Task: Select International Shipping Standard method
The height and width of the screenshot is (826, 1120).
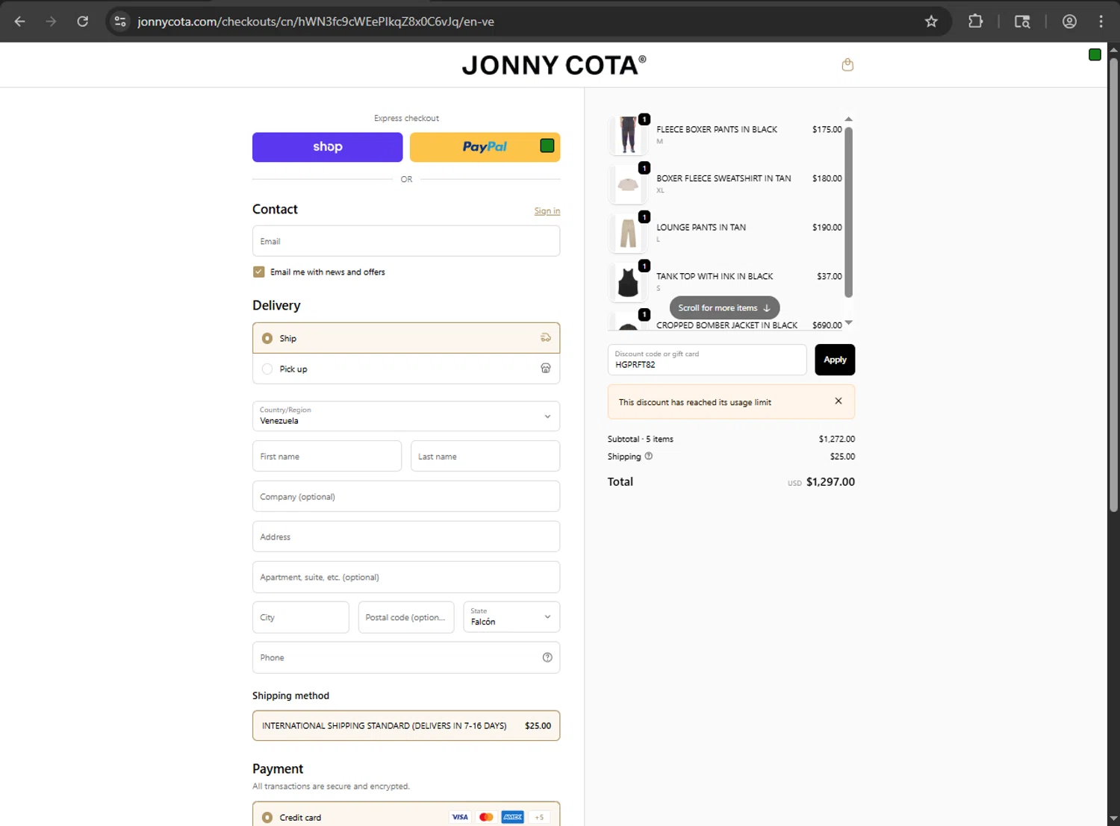Action: tap(406, 725)
